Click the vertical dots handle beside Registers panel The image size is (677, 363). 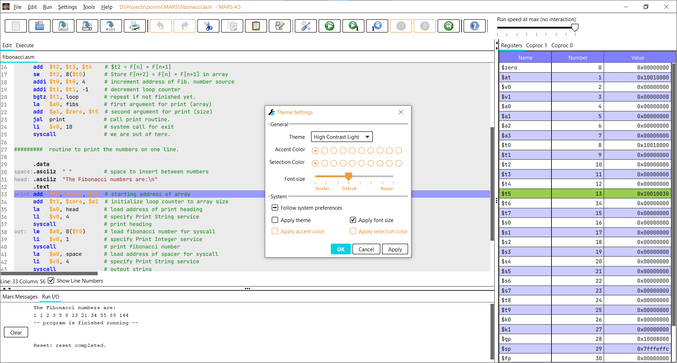click(497, 201)
